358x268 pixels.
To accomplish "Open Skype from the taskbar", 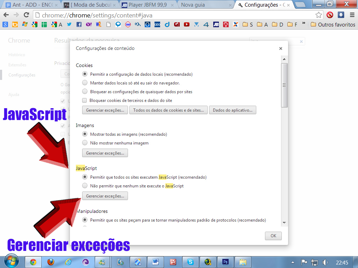I will pyautogui.click(x=190, y=262).
